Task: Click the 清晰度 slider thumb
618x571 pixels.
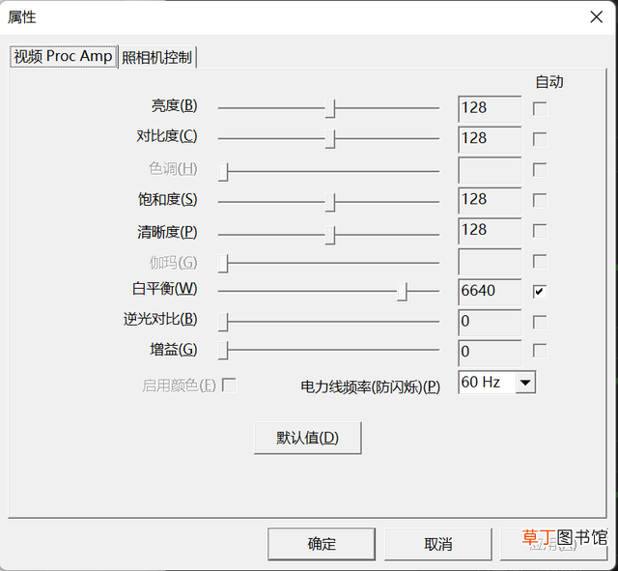Action: click(x=330, y=235)
